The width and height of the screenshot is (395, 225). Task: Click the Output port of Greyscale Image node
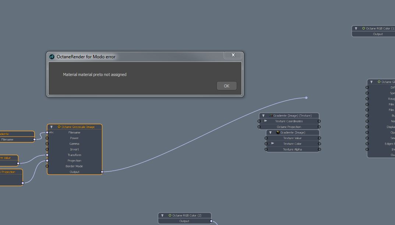click(102, 172)
